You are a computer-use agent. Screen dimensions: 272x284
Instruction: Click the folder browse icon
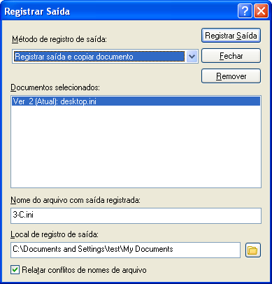click(x=253, y=250)
